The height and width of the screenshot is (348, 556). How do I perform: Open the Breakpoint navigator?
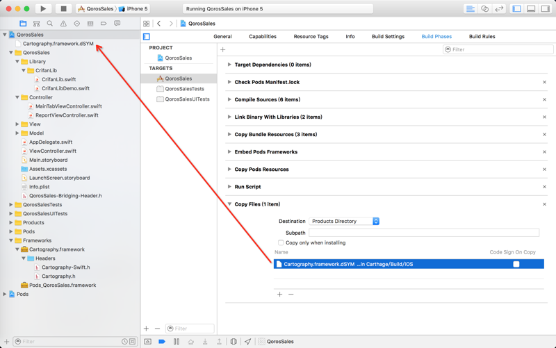104,24
